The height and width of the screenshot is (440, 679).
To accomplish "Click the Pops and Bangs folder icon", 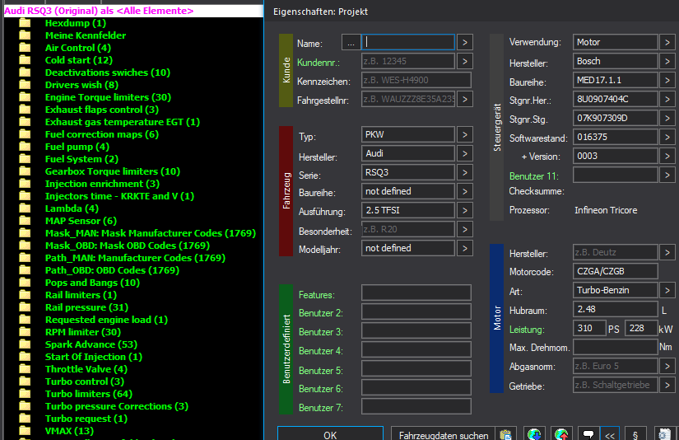I will tap(25, 283).
